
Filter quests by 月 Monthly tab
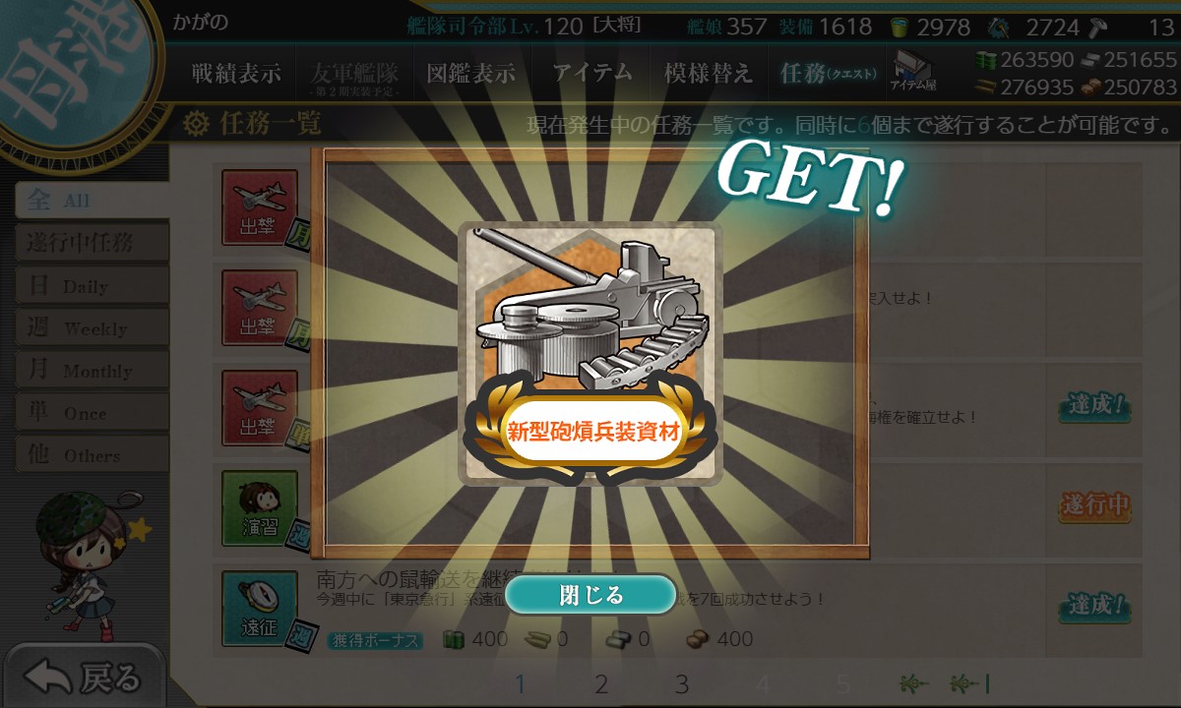click(91, 370)
